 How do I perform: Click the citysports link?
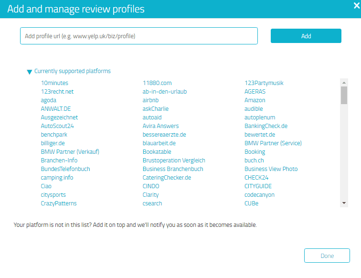[53, 195]
